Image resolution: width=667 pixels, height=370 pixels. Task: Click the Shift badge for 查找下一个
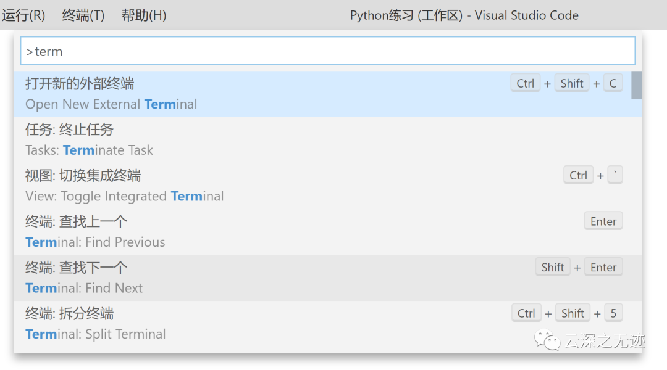coord(552,266)
